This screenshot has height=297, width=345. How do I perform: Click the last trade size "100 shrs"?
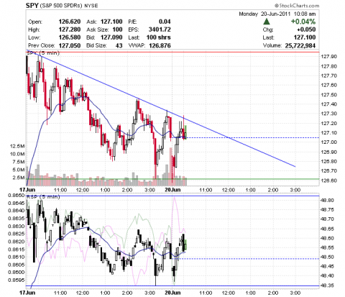158,37
